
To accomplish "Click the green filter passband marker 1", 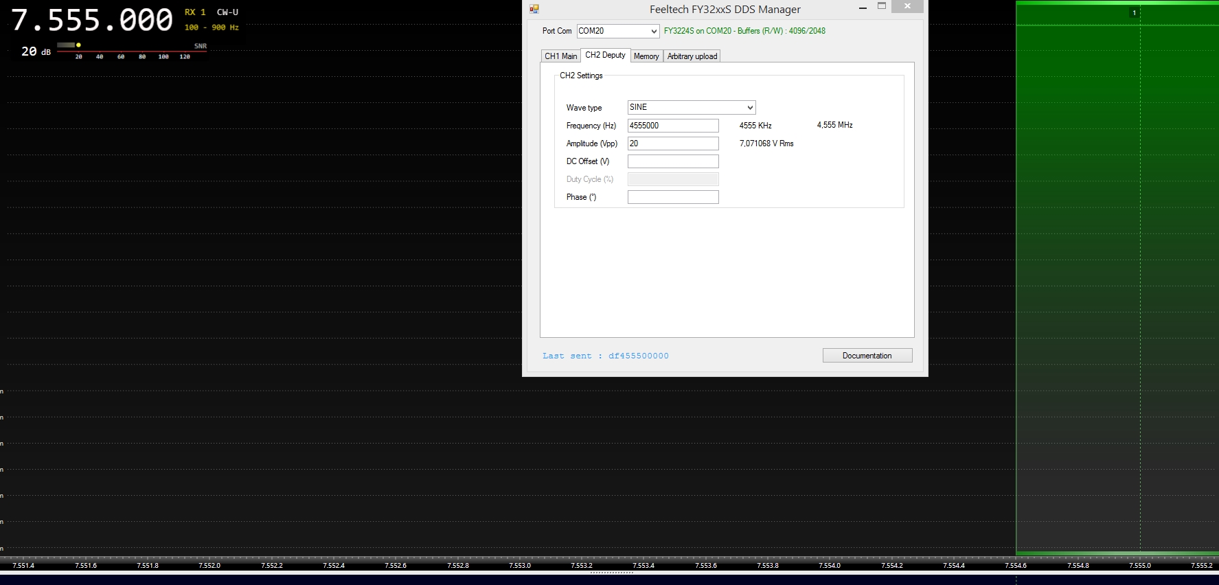I will pos(1134,12).
